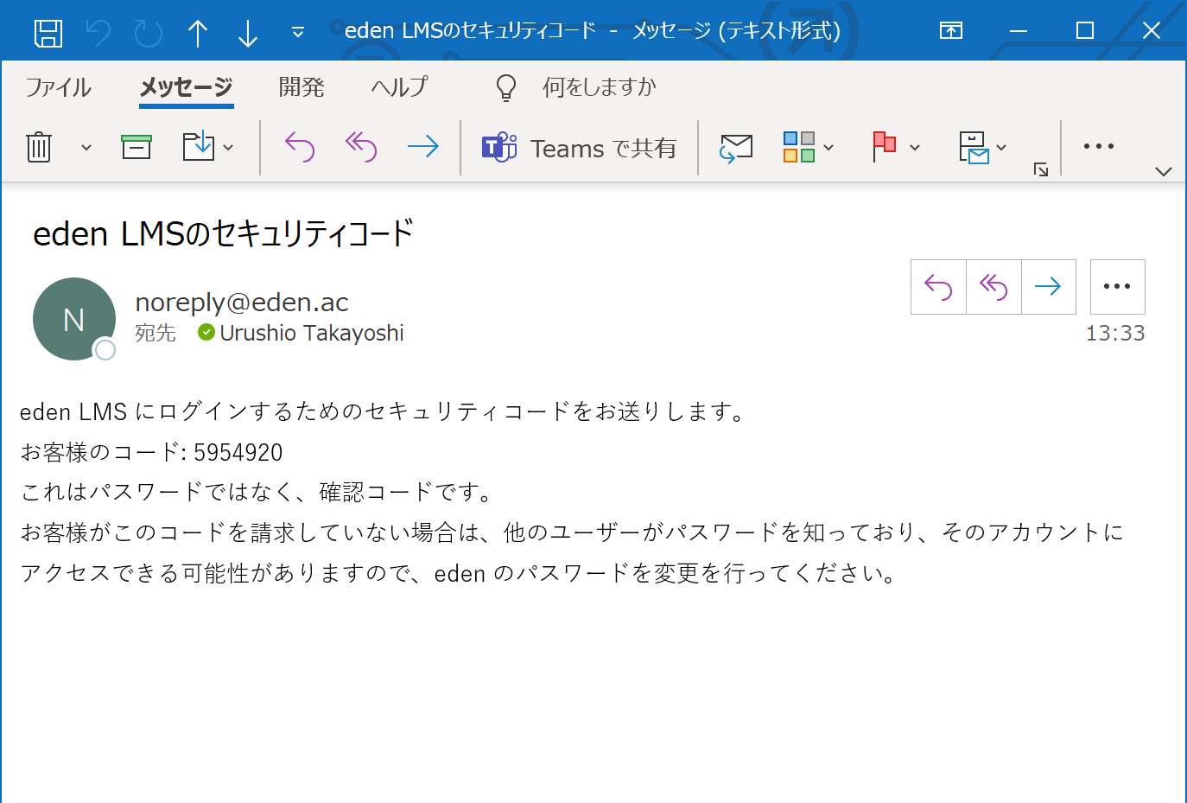Delete the message with the trash icon

pyautogui.click(x=39, y=147)
